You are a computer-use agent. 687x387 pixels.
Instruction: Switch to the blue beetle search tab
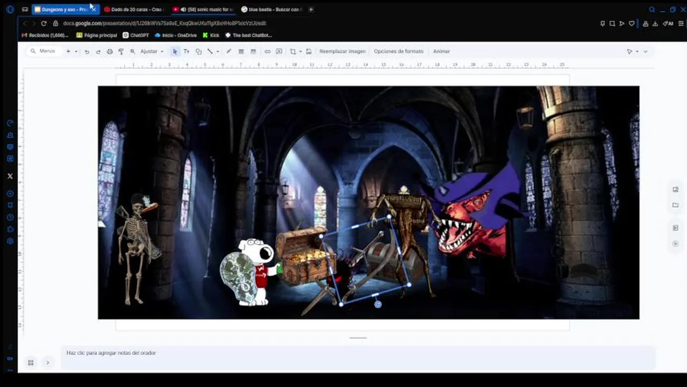(x=271, y=9)
